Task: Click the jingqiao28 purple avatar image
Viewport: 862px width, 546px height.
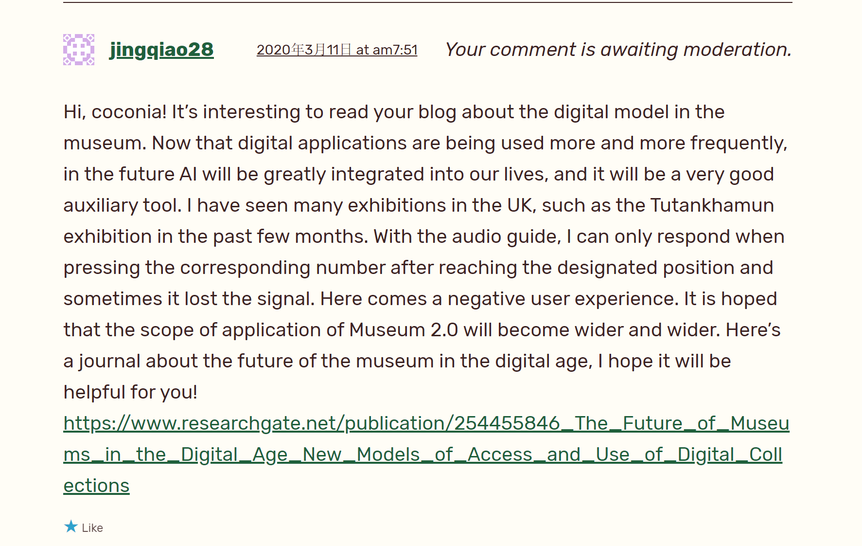Action: tap(79, 50)
